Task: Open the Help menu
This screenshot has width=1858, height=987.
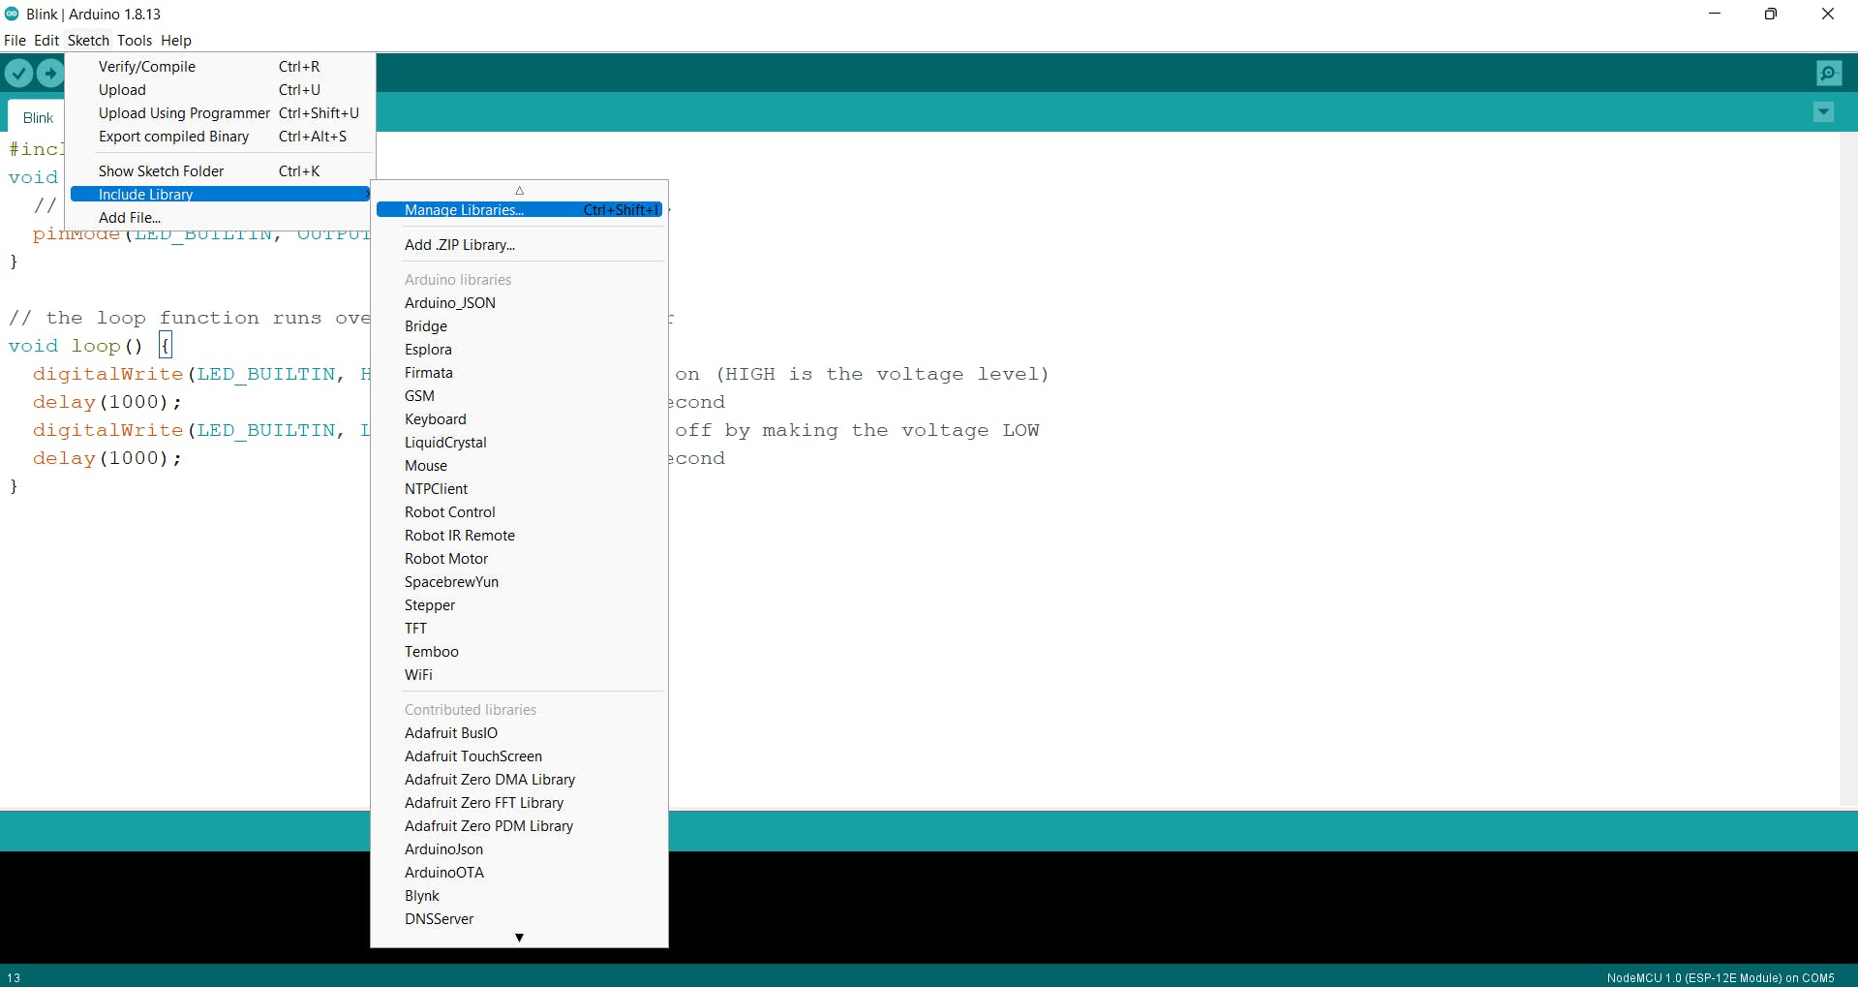Action: tap(176, 41)
